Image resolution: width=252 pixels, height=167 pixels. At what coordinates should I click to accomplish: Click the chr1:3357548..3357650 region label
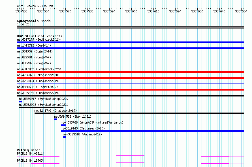click(x=35, y=6)
